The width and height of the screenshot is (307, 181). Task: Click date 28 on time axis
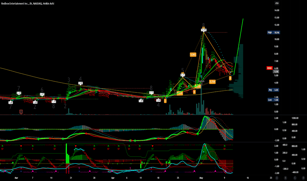[x=94, y=178]
